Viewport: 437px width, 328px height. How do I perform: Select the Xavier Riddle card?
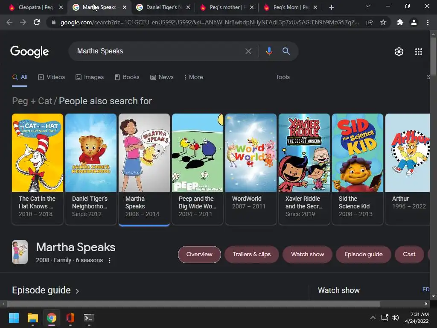click(304, 169)
